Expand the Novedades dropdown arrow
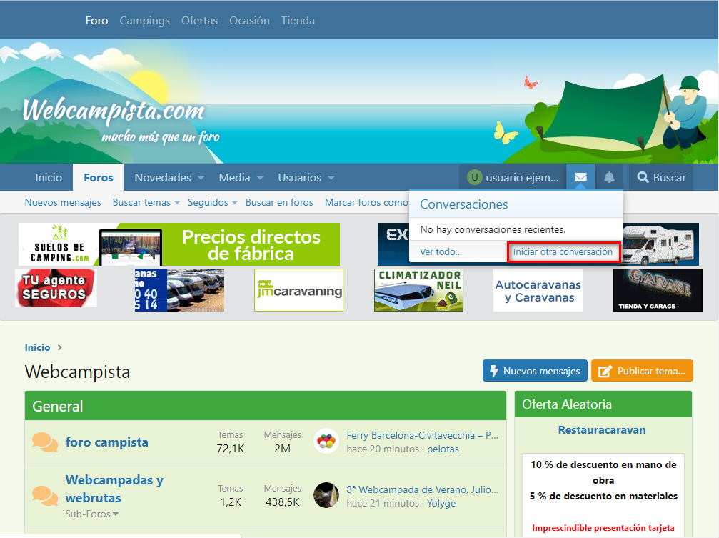Screen dimensions: 719x538 point(201,178)
